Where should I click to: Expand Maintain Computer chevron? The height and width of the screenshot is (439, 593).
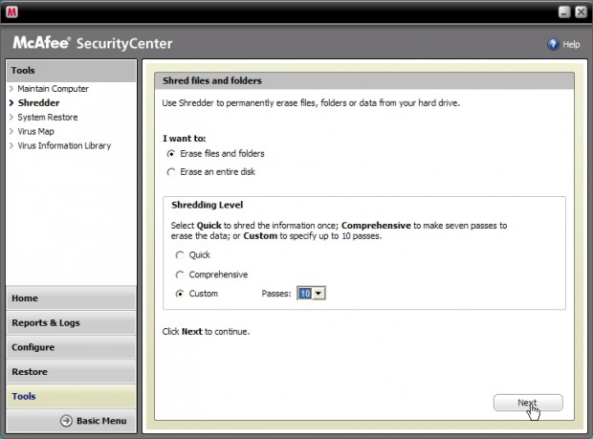(x=11, y=89)
